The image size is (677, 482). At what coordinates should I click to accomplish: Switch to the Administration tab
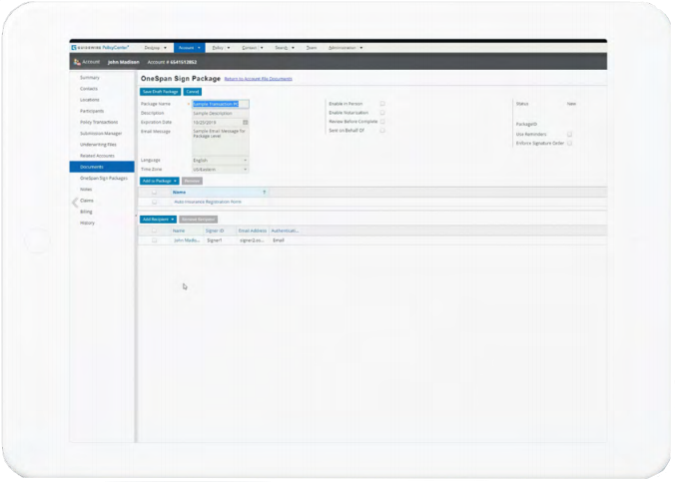point(342,48)
